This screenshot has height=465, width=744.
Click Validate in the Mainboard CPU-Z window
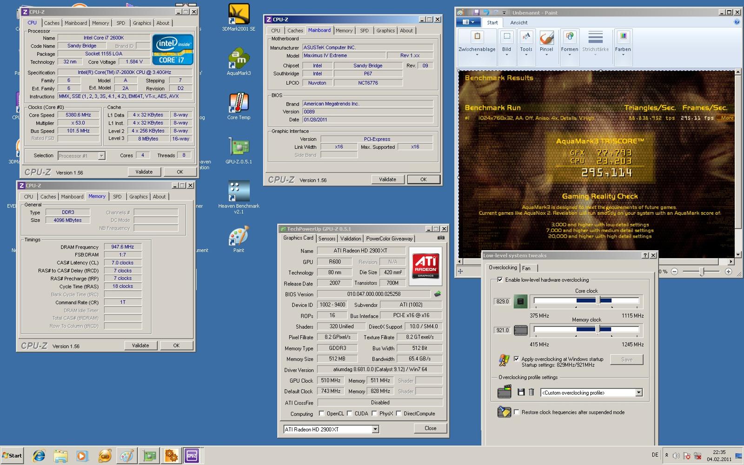click(387, 179)
